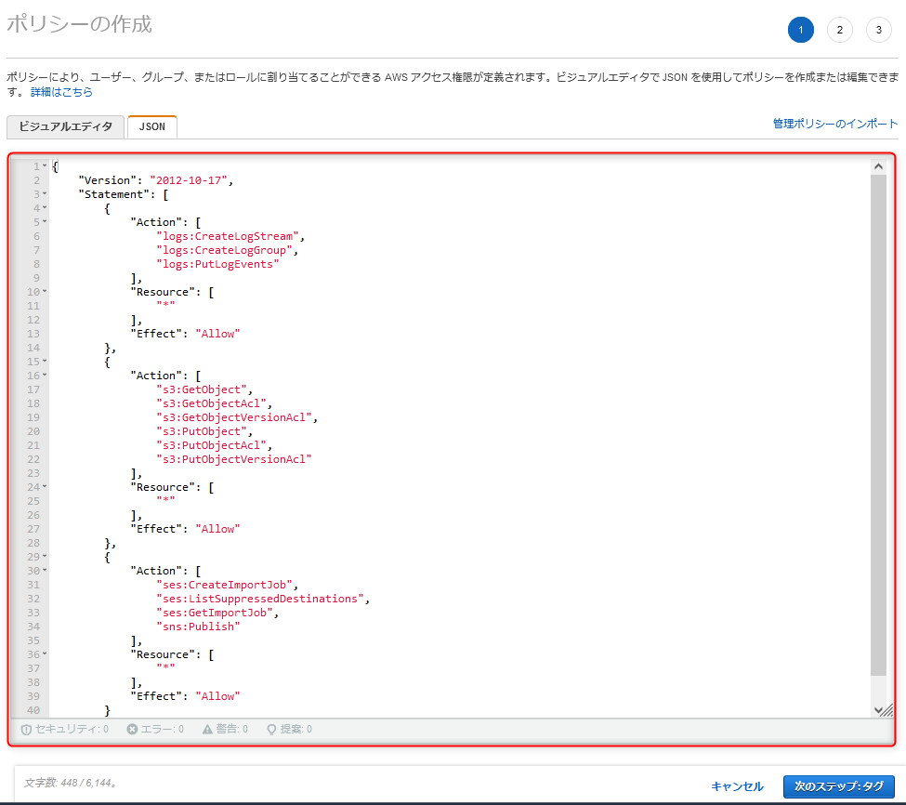Click the エラー: 0 status label
906x805 pixels.
tap(163, 730)
